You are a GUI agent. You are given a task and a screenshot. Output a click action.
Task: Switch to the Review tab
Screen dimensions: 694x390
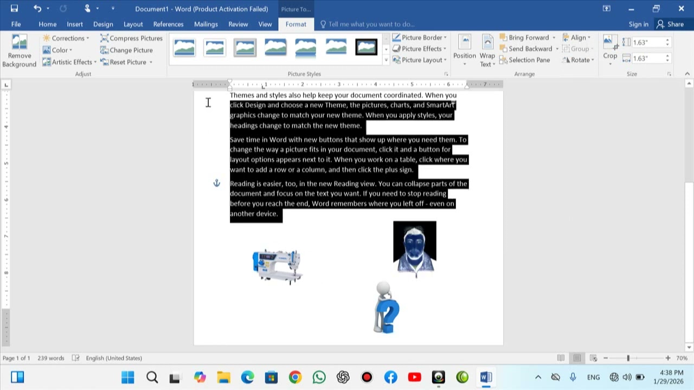[238, 24]
